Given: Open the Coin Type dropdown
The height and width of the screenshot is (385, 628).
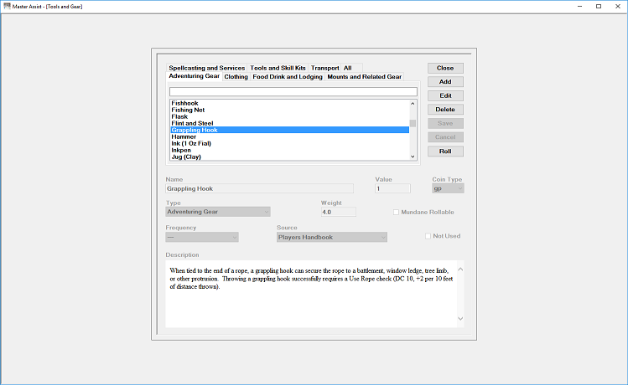Looking at the screenshot, I should tap(448, 188).
